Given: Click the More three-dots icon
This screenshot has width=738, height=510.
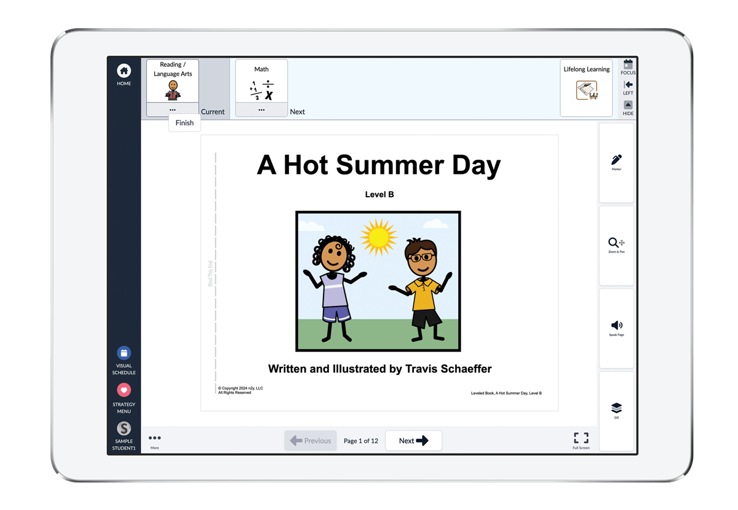Looking at the screenshot, I should click(x=154, y=441).
